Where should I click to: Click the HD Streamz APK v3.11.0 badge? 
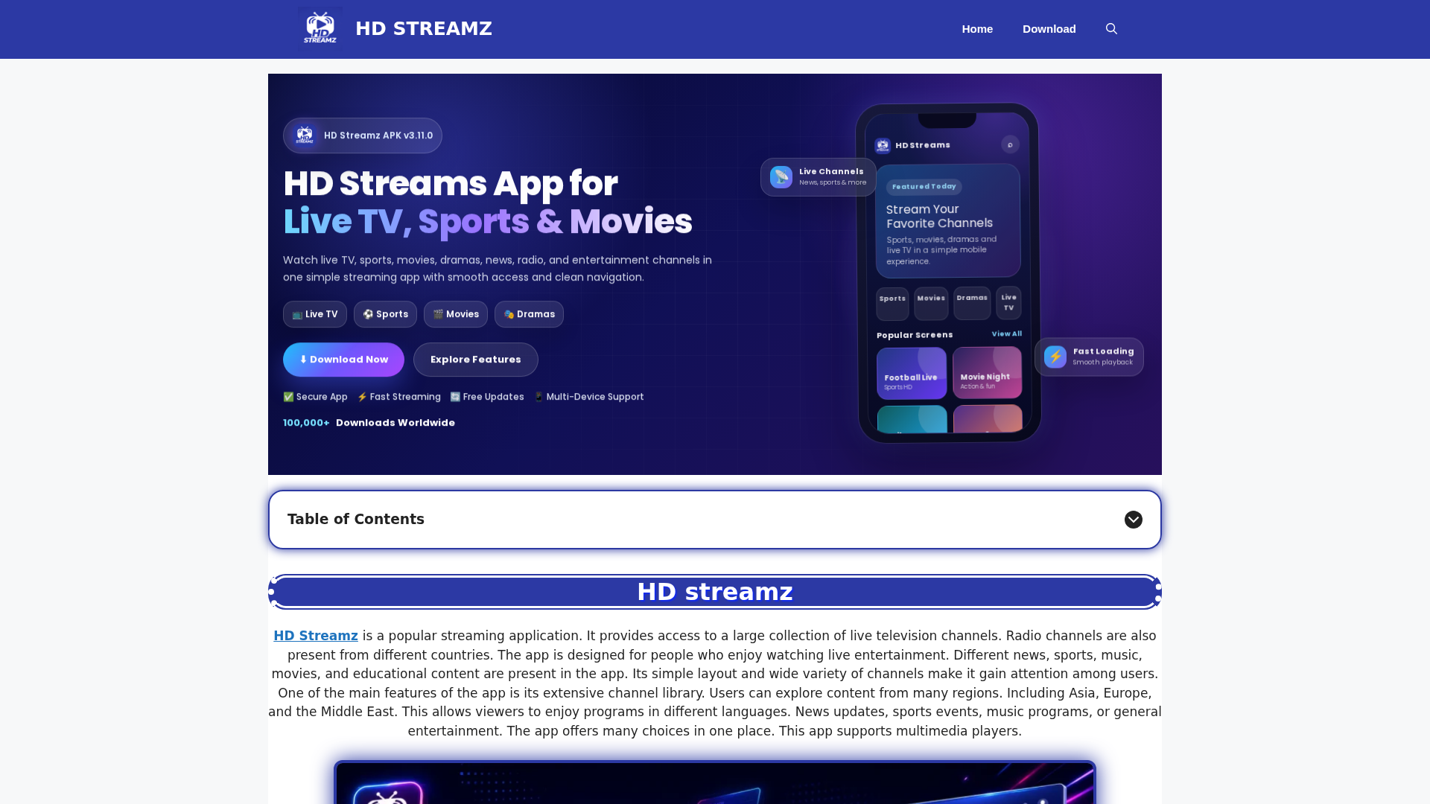363,135
